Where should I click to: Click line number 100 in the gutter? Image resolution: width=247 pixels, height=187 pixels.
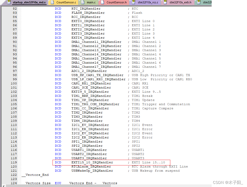coord(14,83)
